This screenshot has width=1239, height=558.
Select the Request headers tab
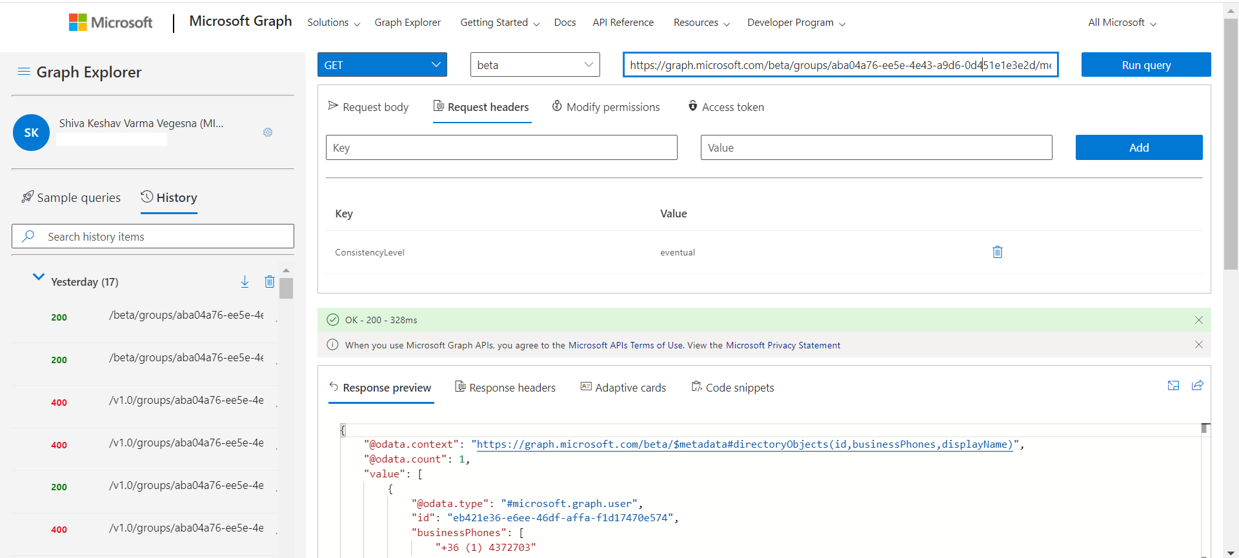coord(481,107)
